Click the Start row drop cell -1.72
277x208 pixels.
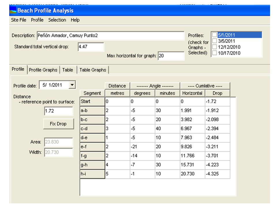pos(218,102)
